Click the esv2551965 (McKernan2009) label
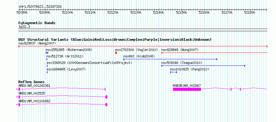276x122 pixels. pos(69,50)
